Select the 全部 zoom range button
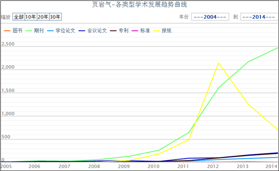279x171 pixels. pos(19,17)
